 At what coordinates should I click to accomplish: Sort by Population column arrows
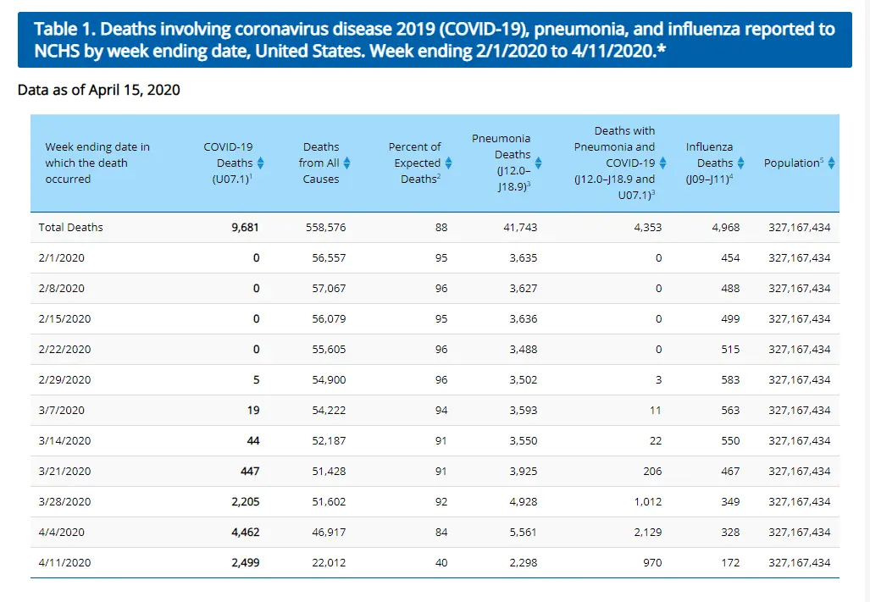(831, 163)
